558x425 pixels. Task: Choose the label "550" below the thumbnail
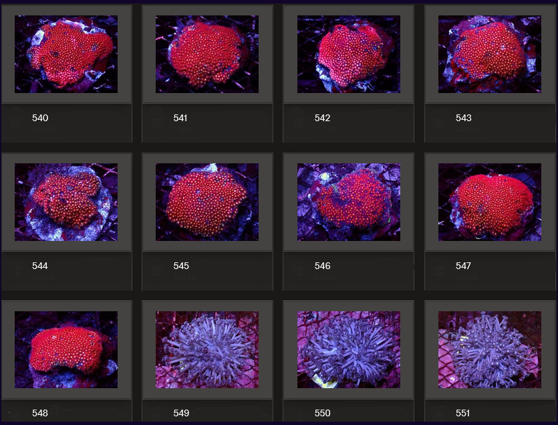[x=322, y=413]
